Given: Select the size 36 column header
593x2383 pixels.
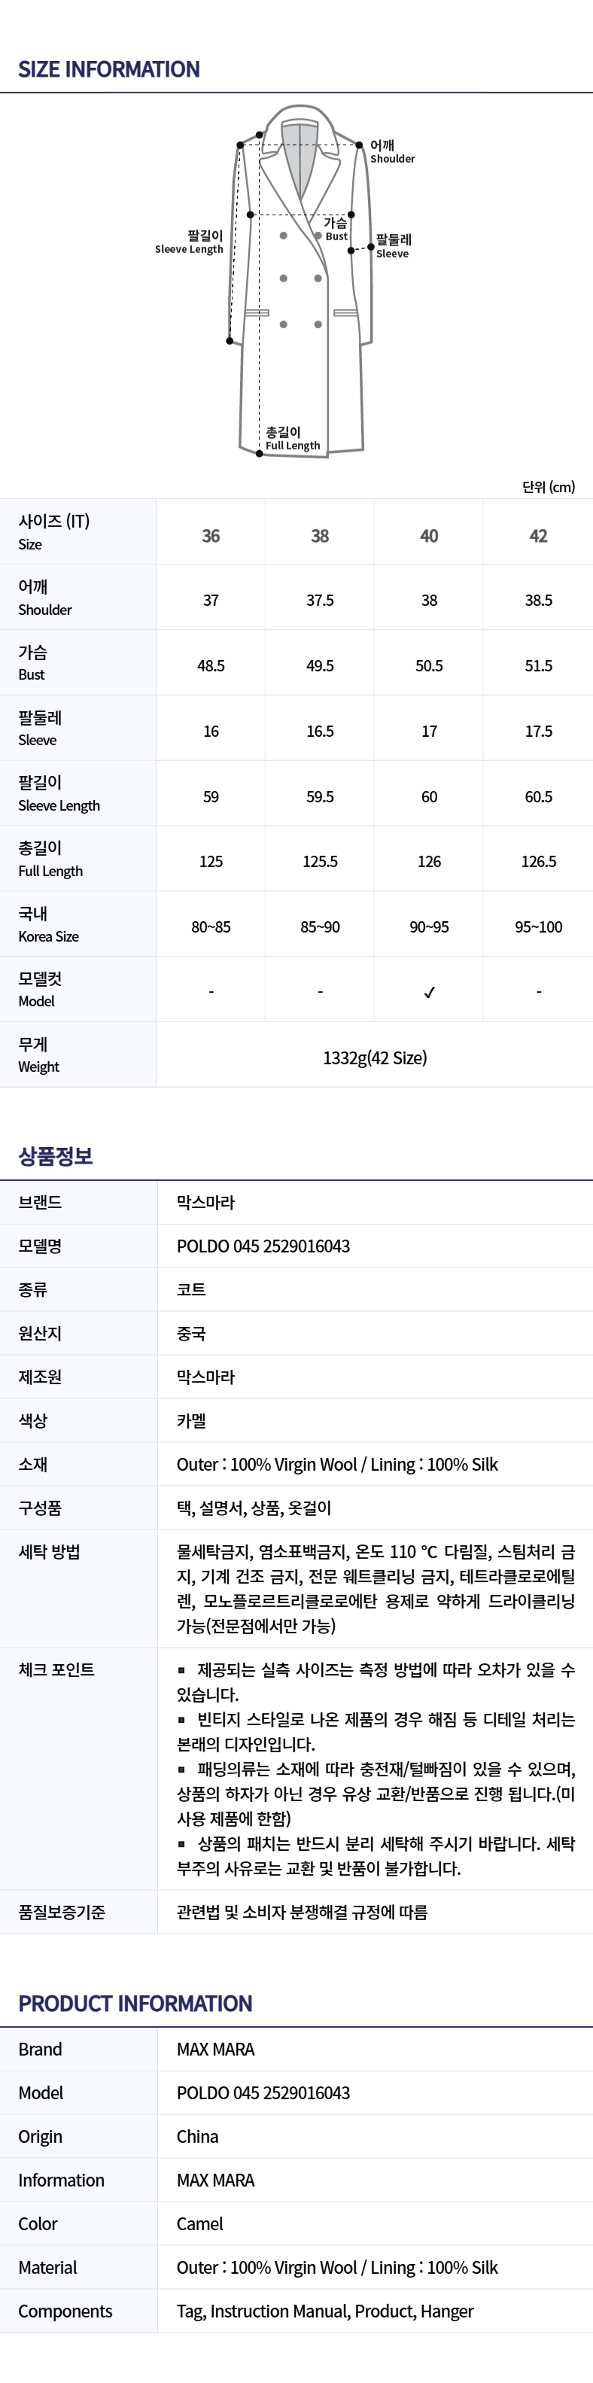Looking at the screenshot, I should tap(211, 536).
